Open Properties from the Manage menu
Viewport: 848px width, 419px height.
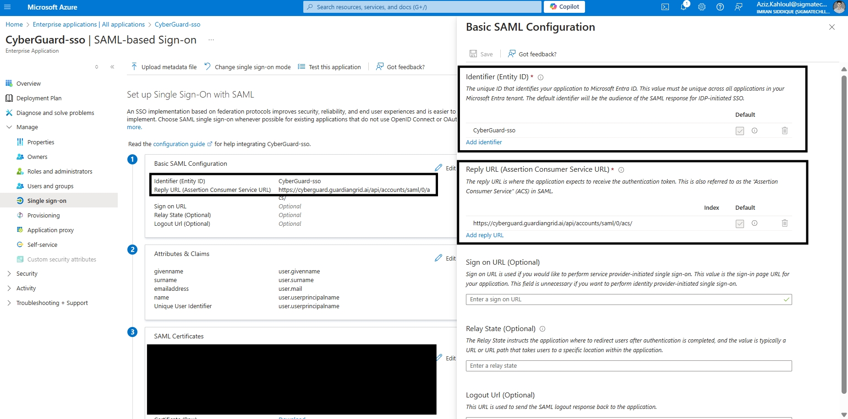[40, 142]
